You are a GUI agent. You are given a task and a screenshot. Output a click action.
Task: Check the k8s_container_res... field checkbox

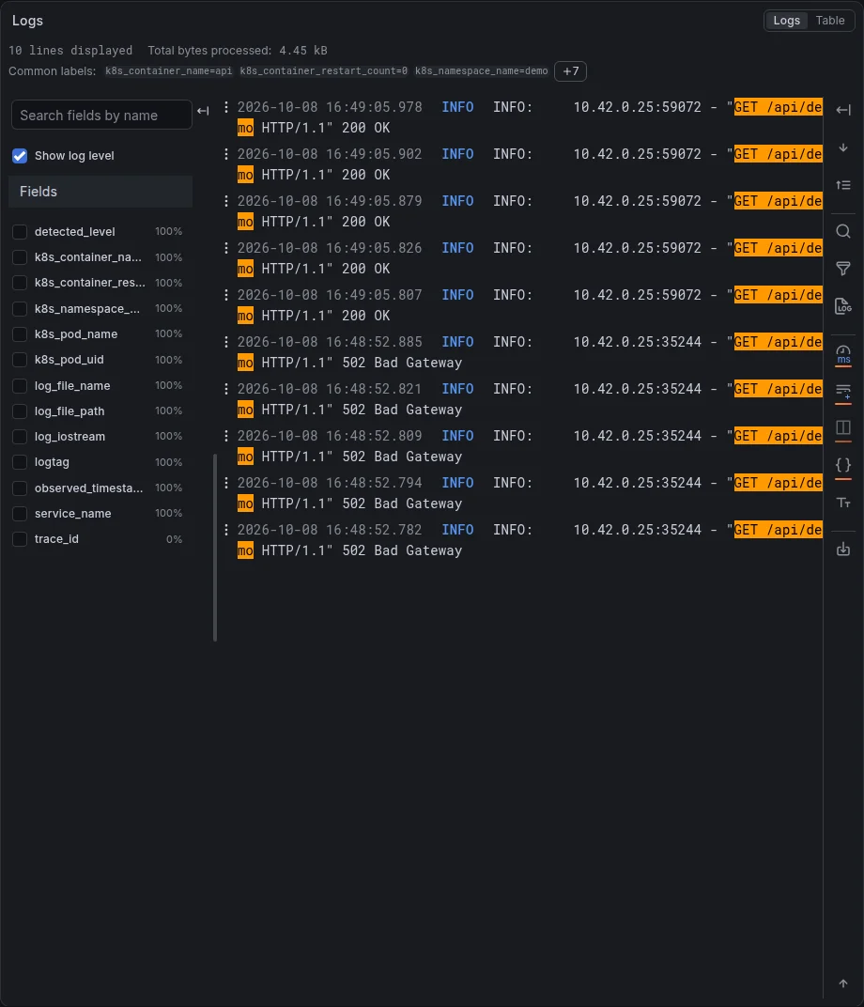point(20,284)
